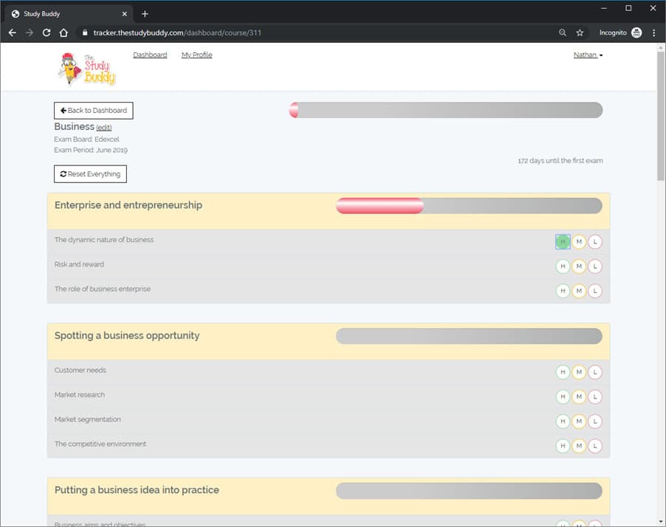
Task: Click the Incognito profile icon
Action: pyautogui.click(x=636, y=32)
